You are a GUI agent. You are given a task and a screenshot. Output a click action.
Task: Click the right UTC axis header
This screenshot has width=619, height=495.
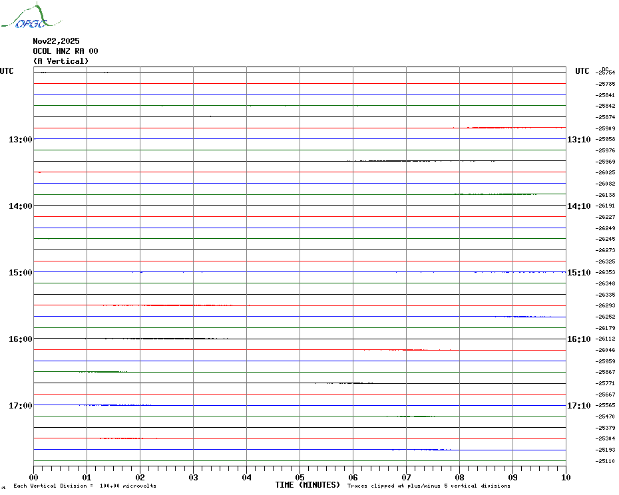pos(582,71)
